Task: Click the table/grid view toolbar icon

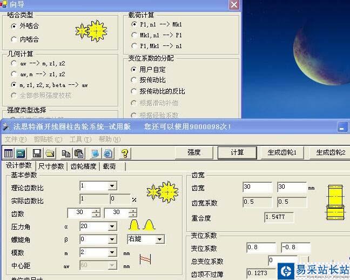Action: pos(9,154)
